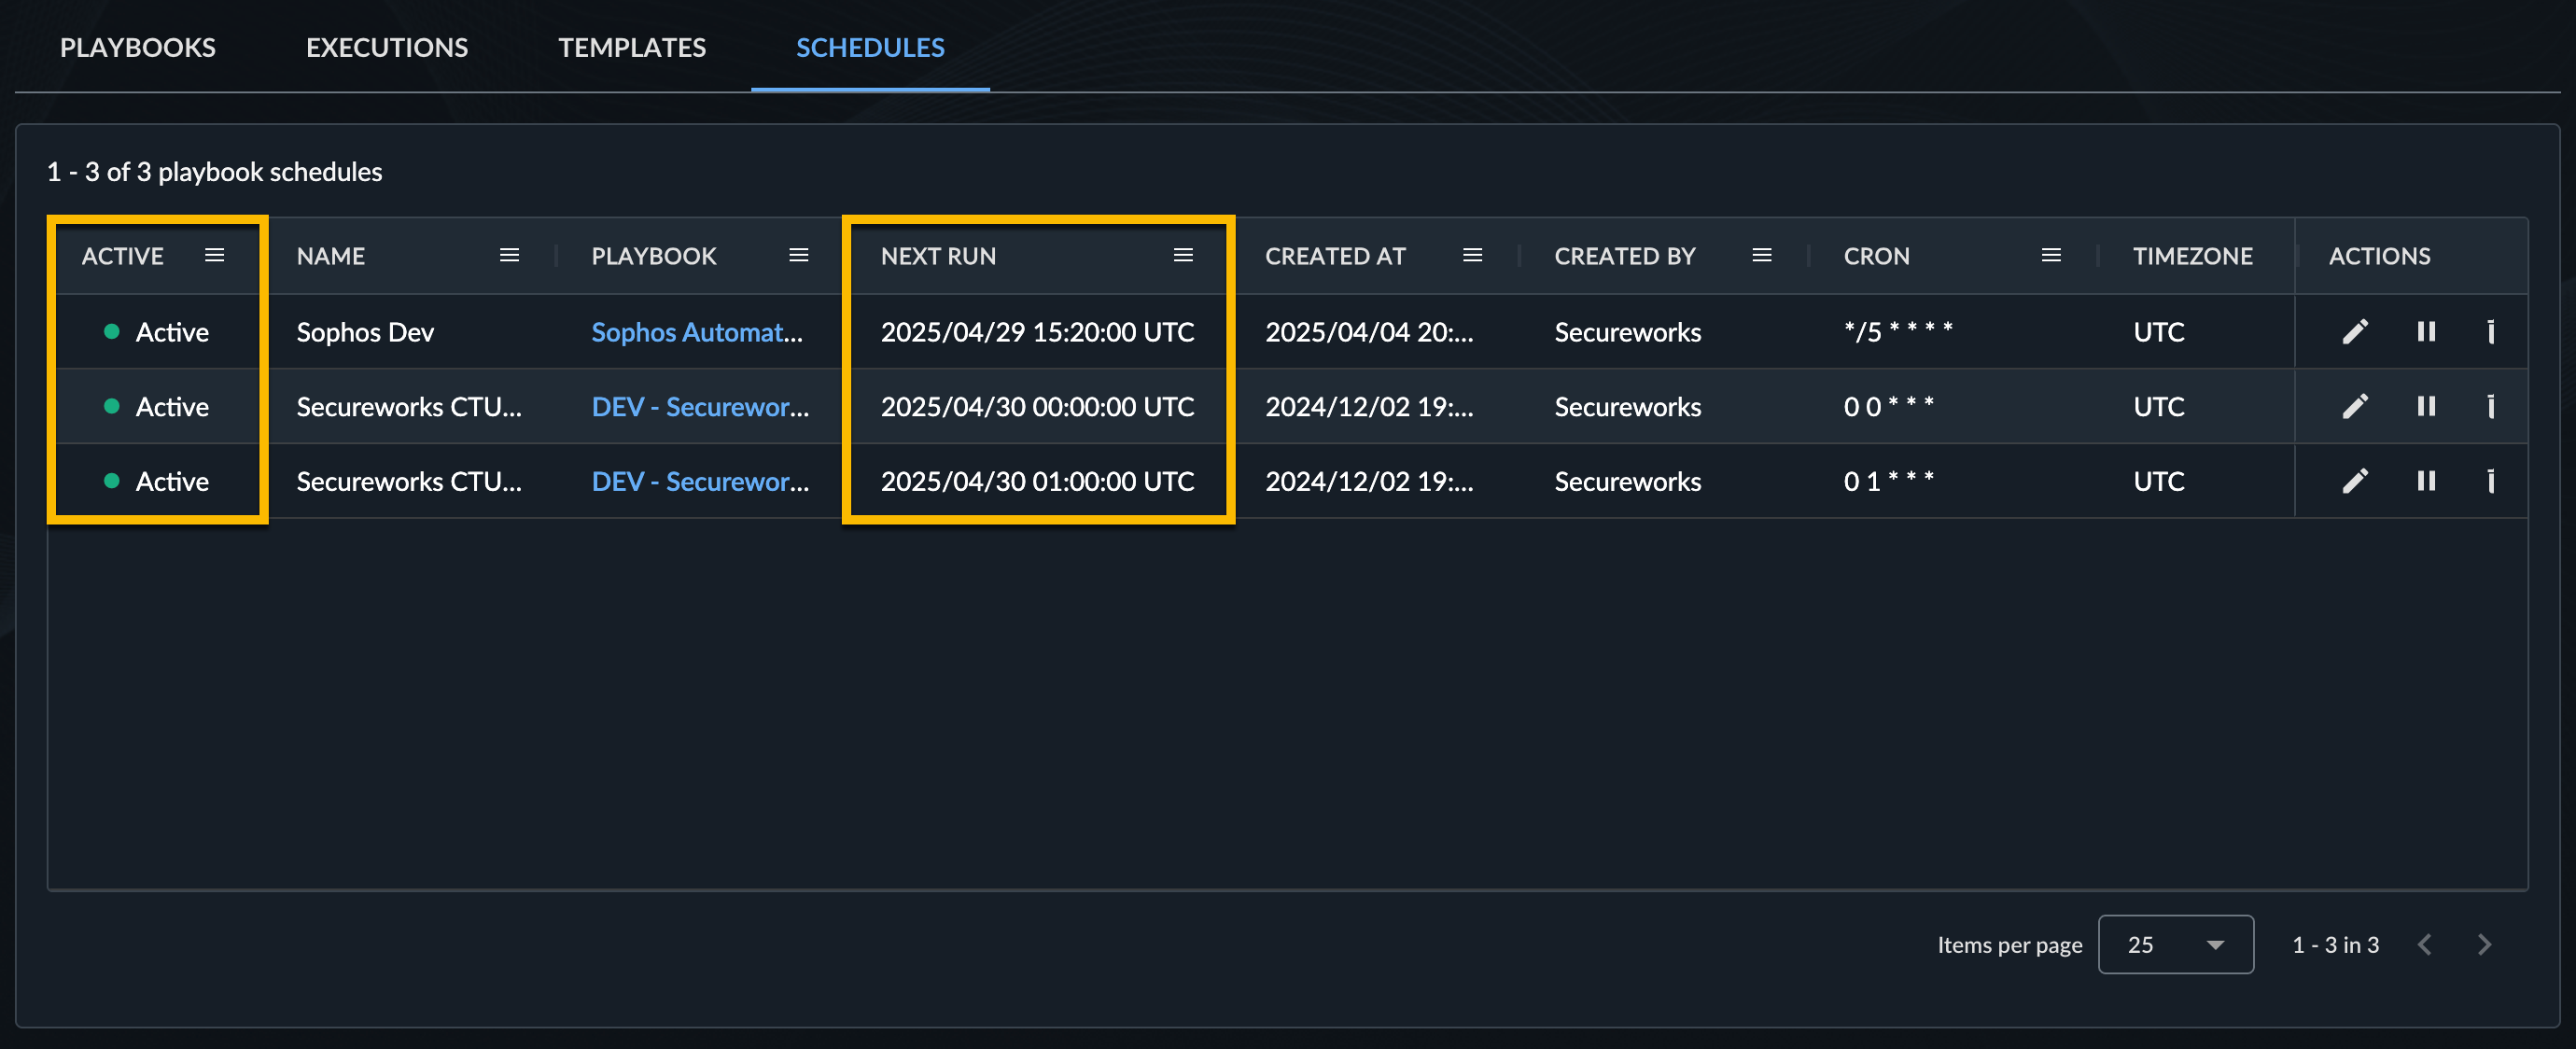Open DEV - Securewor... link in 01:00:00 row
This screenshot has height=1049, width=2576.
click(700, 482)
